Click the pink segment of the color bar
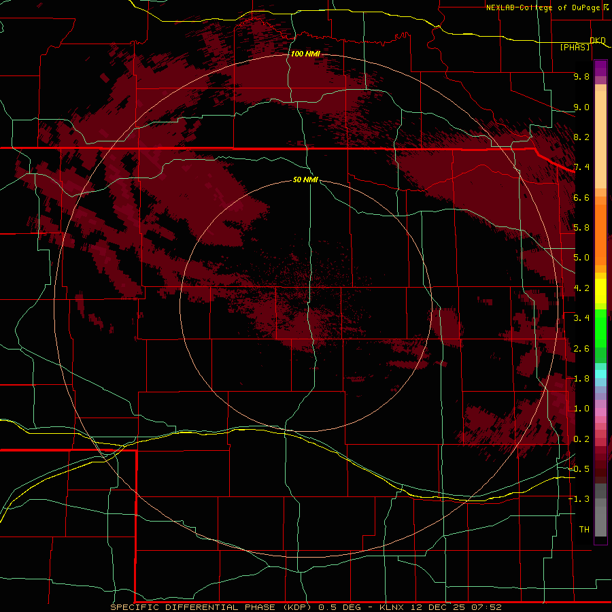 click(x=600, y=412)
